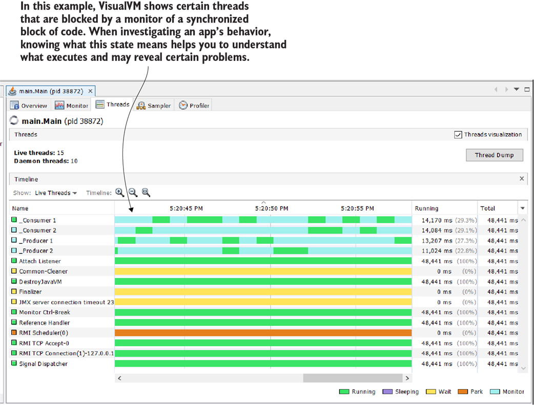Switch to the Threads tab
This screenshot has height=405, width=534.
click(x=113, y=104)
